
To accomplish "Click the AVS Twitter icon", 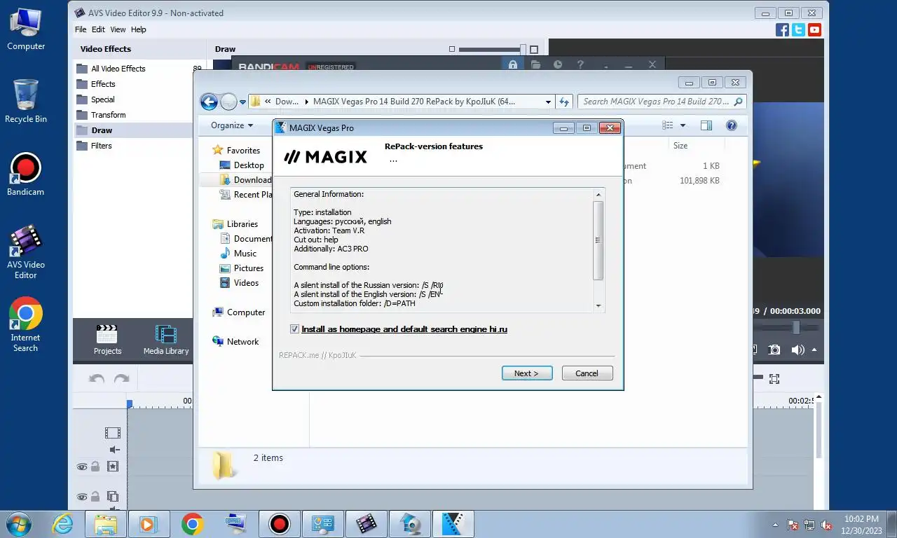I will [x=798, y=29].
